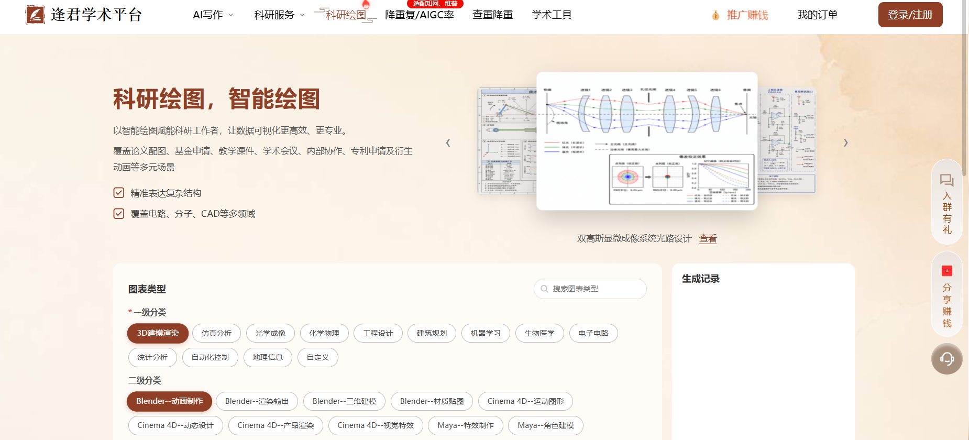Expand the AI写作 dropdown menu

[x=213, y=15]
